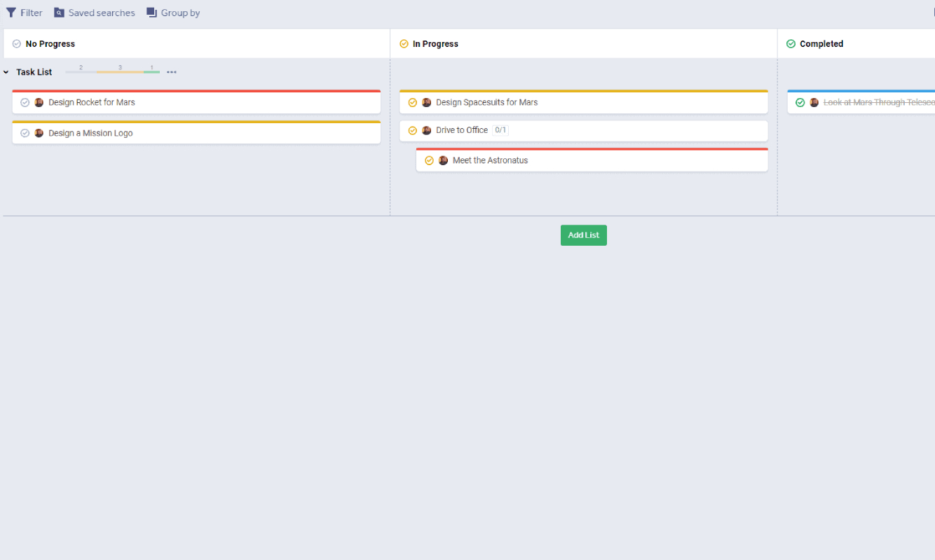Click assignee avatar on Meet the Astronatus
Screen dimensions: 935x560
click(x=443, y=160)
